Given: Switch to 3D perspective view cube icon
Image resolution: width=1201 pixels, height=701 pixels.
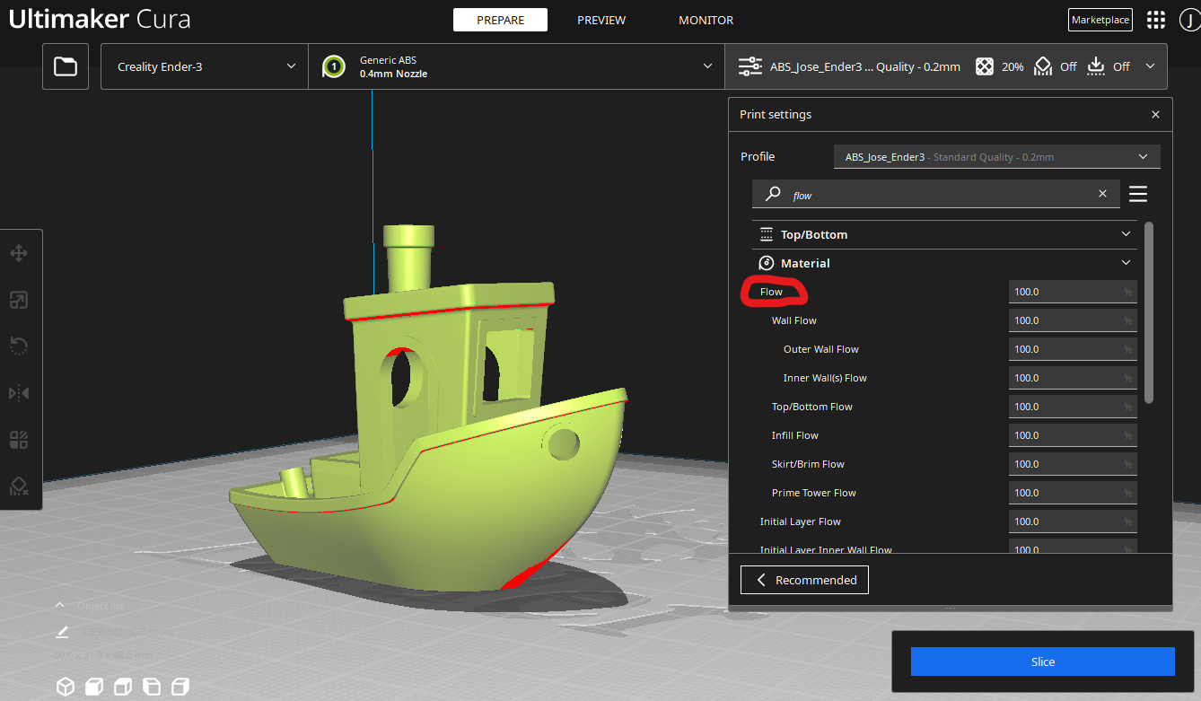Looking at the screenshot, I should tap(66, 687).
